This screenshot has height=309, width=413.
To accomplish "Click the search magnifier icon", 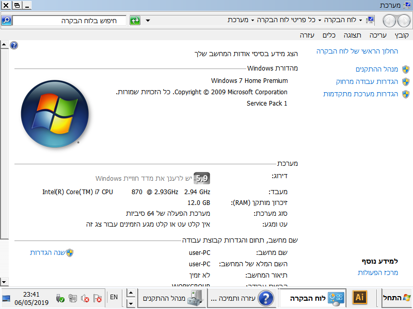I will pyautogui.click(x=6, y=20).
